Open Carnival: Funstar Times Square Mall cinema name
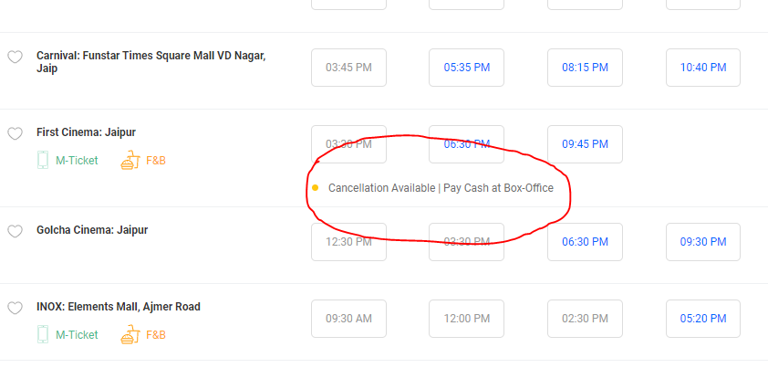The height and width of the screenshot is (368, 768). pos(150,62)
